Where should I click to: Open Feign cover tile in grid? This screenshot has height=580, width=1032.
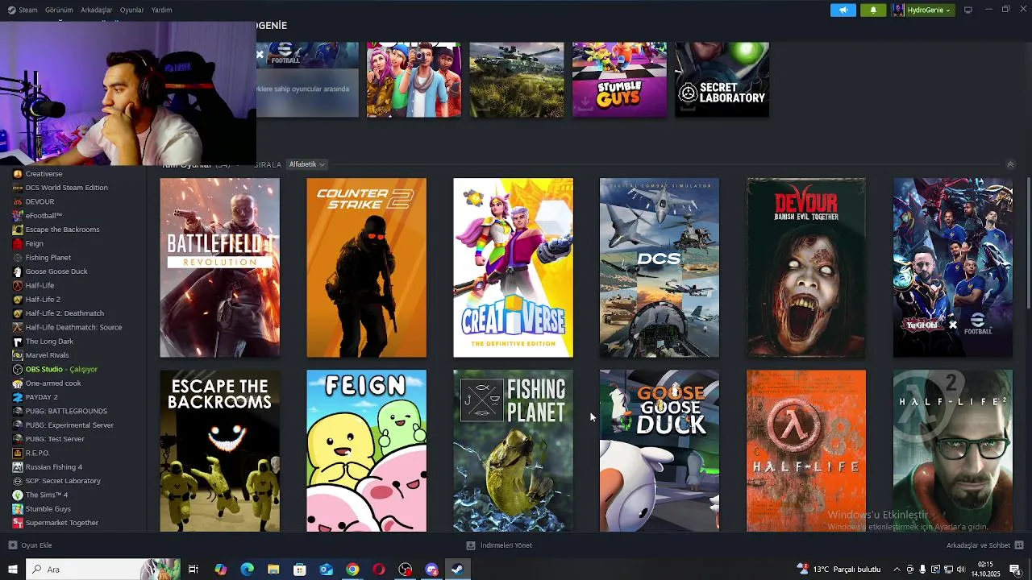coord(367,451)
